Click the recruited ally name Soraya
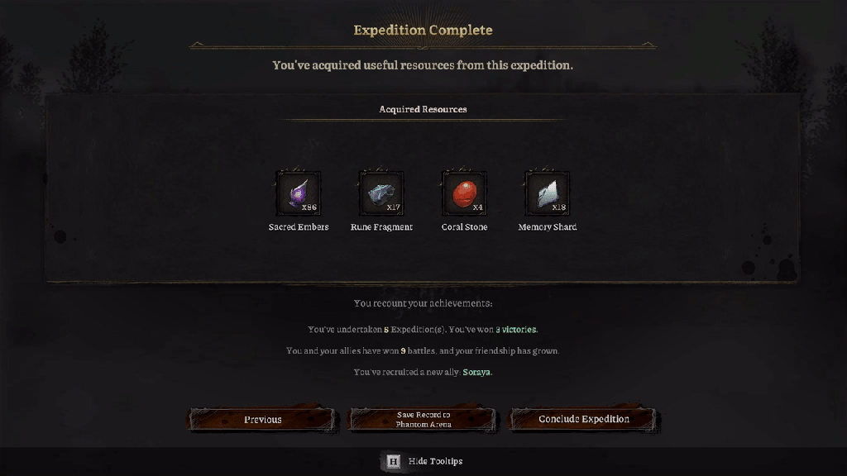The height and width of the screenshot is (476, 847). coord(476,372)
